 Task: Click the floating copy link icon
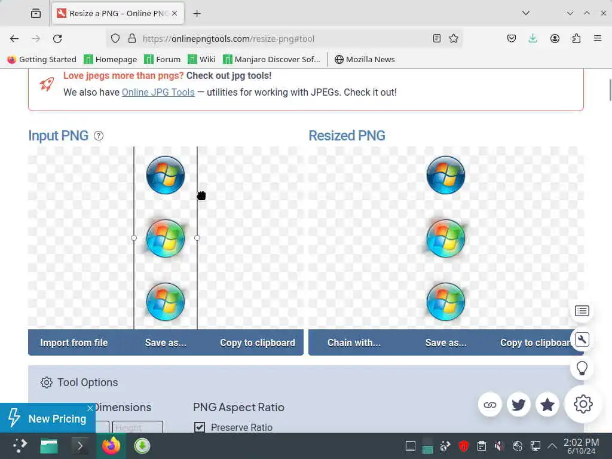coord(490,405)
